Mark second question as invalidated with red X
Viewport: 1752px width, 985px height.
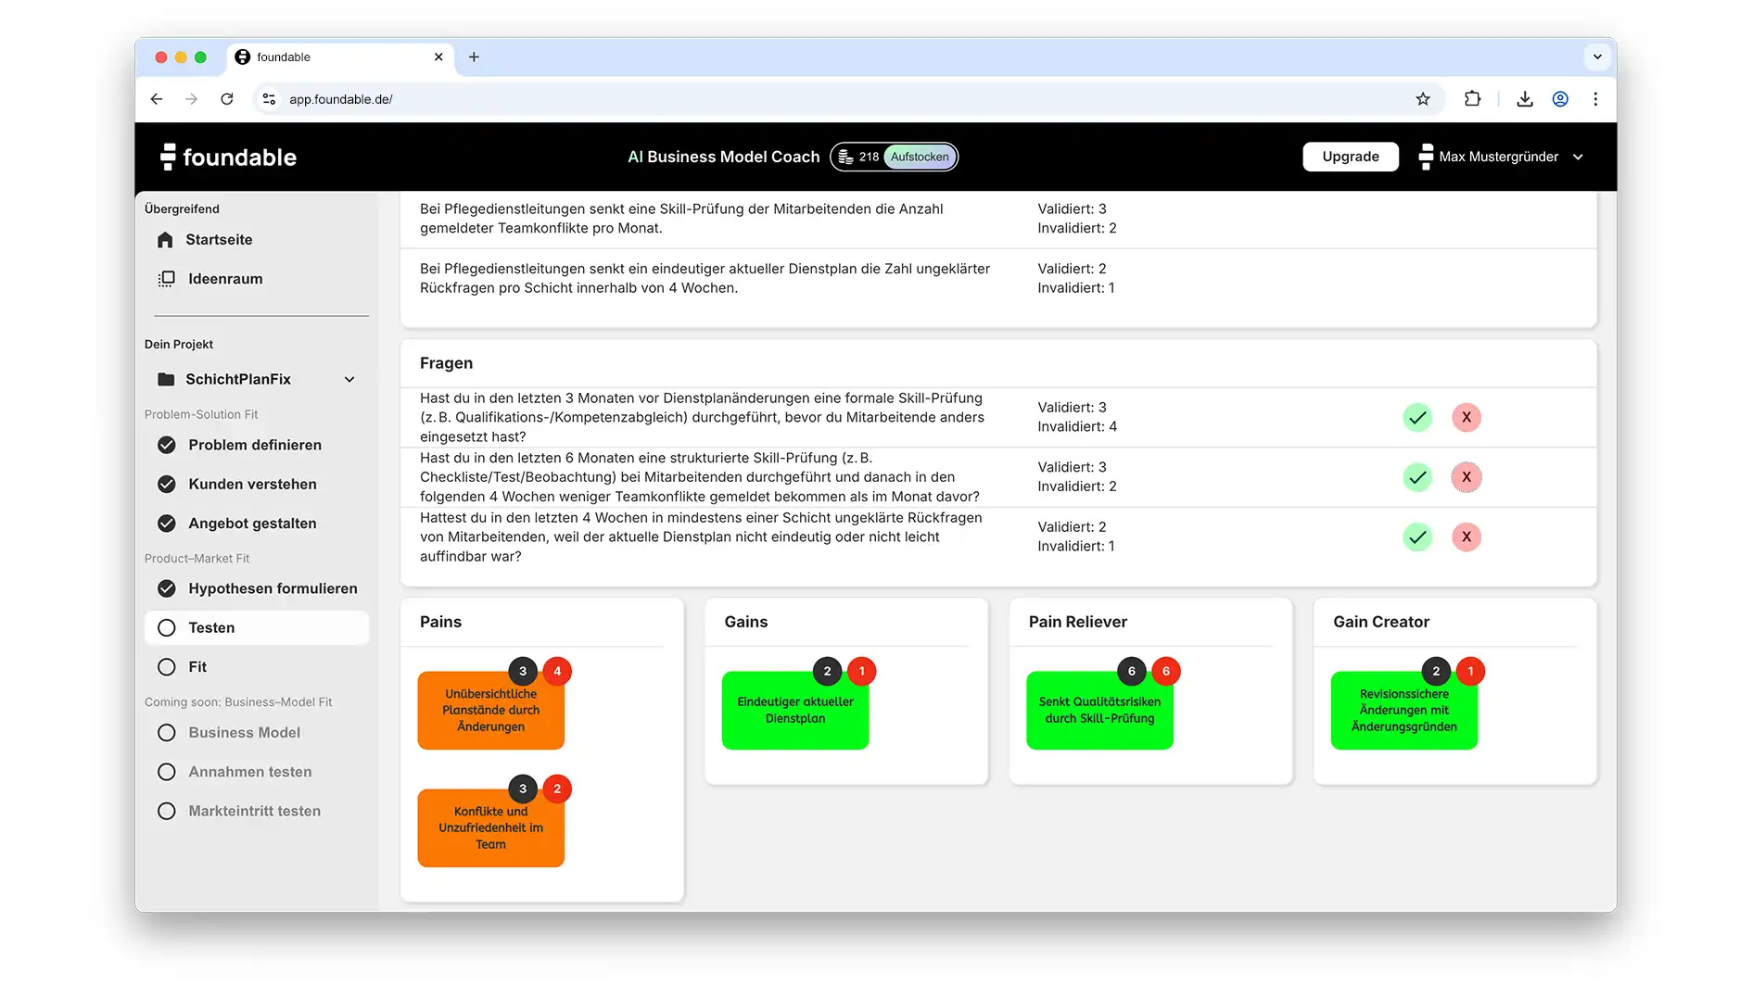1466,477
